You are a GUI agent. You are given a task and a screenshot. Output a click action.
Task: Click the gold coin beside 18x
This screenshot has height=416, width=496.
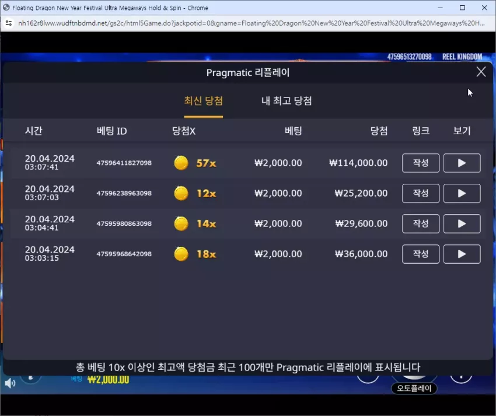click(181, 254)
